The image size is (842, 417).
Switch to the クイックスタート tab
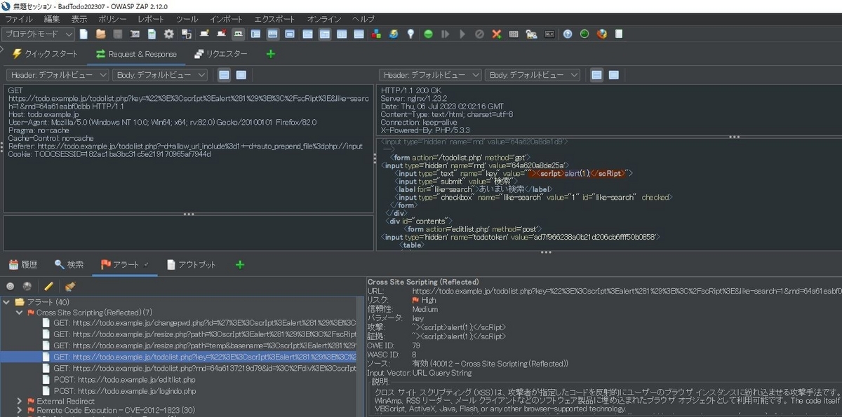(45, 53)
